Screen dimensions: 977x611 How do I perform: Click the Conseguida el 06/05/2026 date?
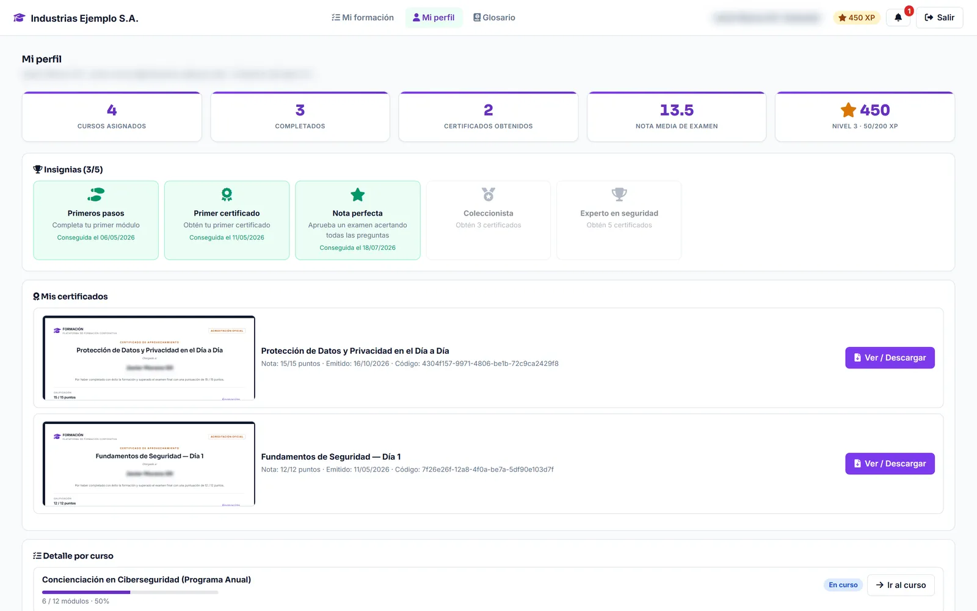coord(96,238)
